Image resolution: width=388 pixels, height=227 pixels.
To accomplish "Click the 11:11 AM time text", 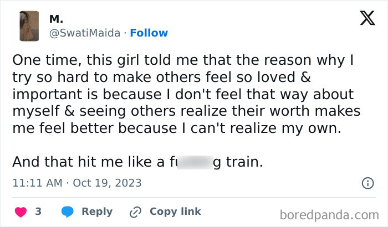I will click(x=34, y=182).
